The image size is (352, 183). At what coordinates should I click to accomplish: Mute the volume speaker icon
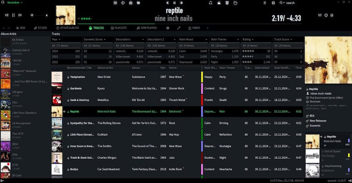click(x=32, y=15)
